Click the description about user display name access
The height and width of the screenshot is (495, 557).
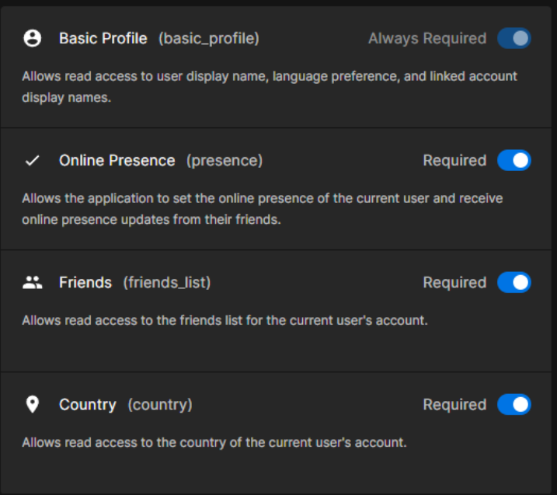270,87
